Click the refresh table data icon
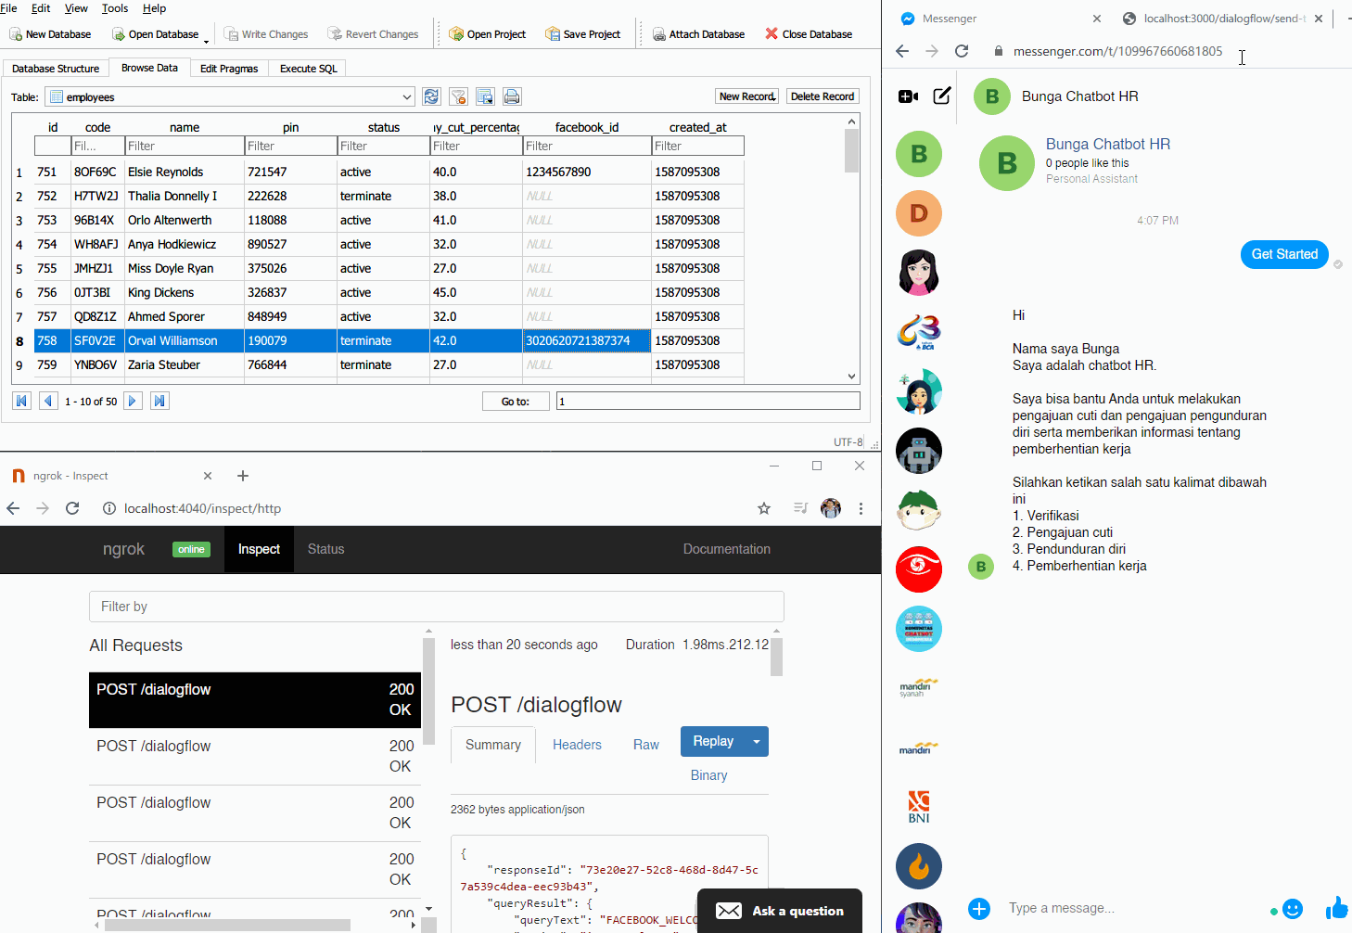Screen dimensions: 1352x933 (431, 96)
